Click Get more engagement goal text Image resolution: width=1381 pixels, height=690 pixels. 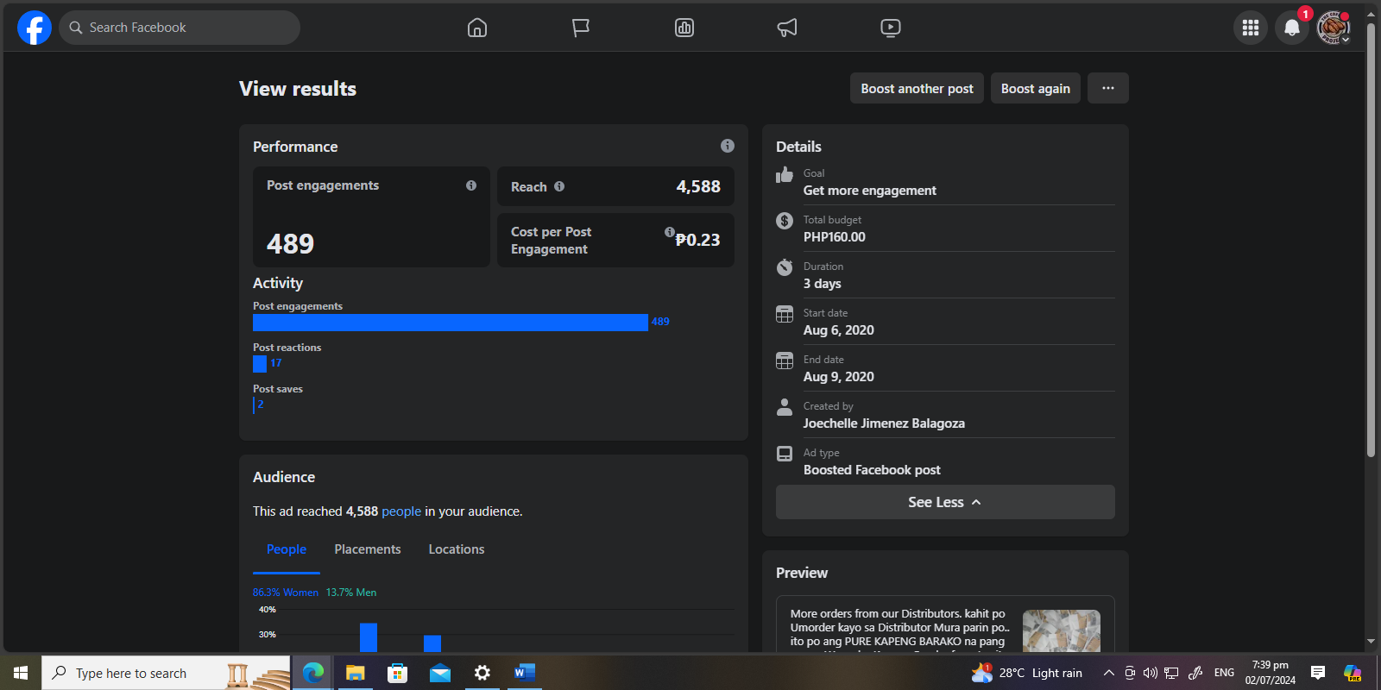(x=870, y=191)
